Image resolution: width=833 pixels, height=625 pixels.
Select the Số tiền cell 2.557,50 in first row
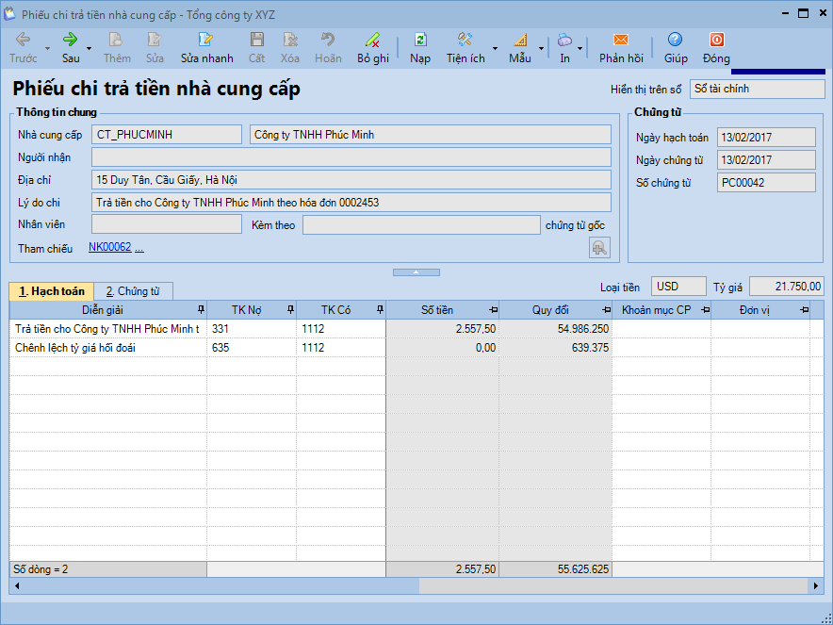443,329
